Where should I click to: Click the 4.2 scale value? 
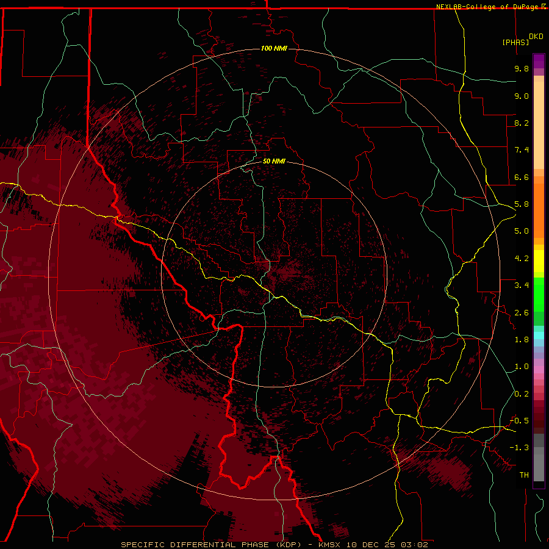[x=522, y=259]
